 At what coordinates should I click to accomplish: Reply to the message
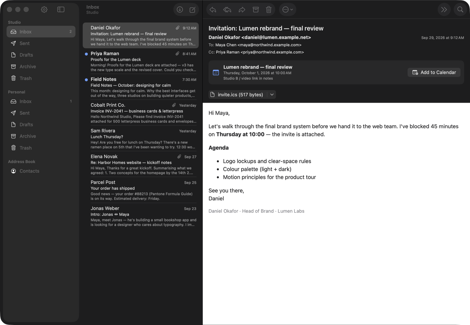point(213,10)
